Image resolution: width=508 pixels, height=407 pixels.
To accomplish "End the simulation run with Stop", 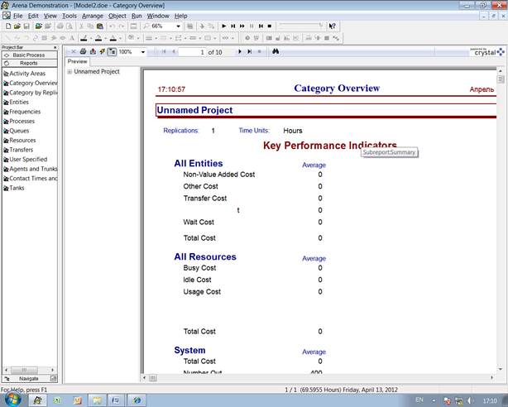I will [270, 26].
